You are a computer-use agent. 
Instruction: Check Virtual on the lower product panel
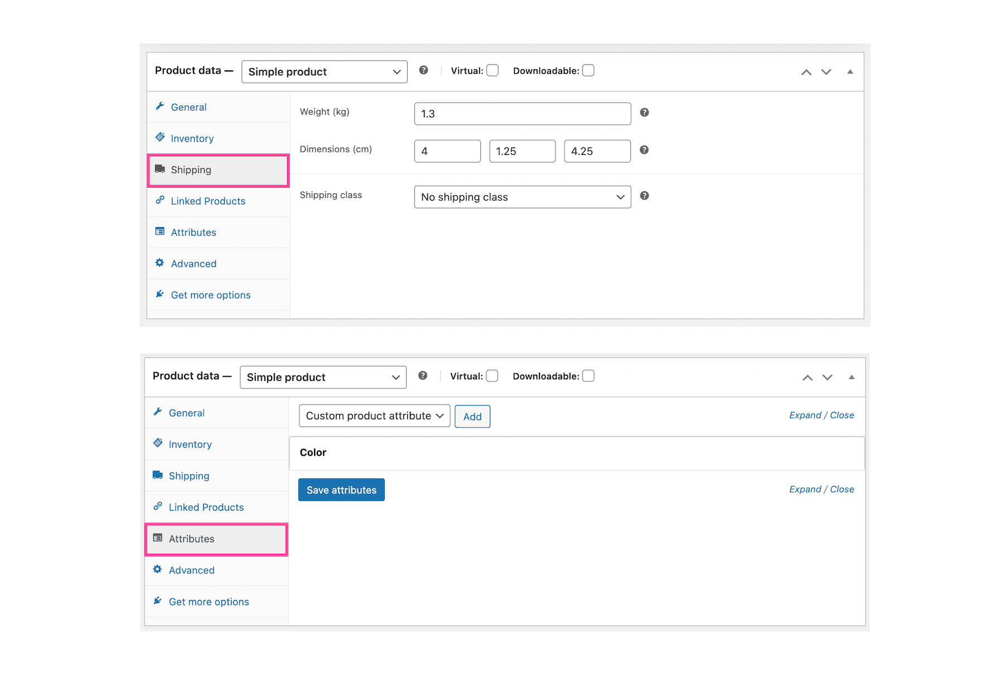point(491,376)
